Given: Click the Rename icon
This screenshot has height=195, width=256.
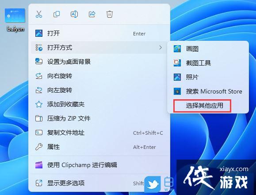Looking at the screenshot, I should tap(74, 14).
